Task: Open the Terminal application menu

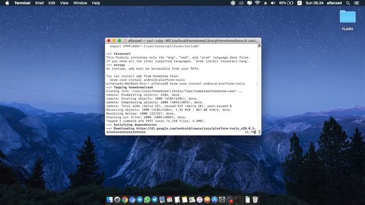Action: (22, 3)
